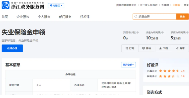The image size is (189, 98).
Task: Open 好差评 navigation item
Action: point(85,17)
